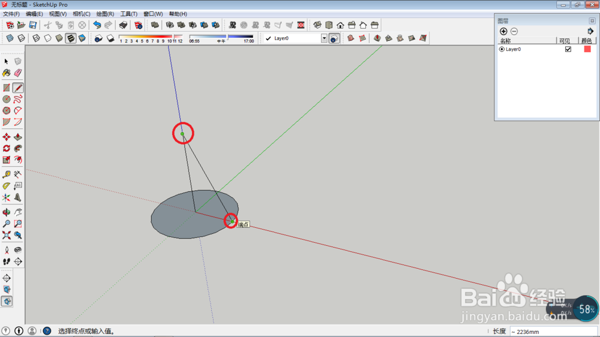Select Layer0 active radio button

click(502, 49)
